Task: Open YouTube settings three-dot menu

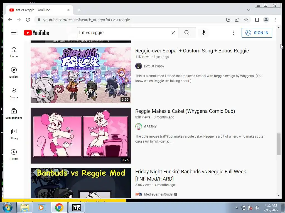Action: (234, 33)
